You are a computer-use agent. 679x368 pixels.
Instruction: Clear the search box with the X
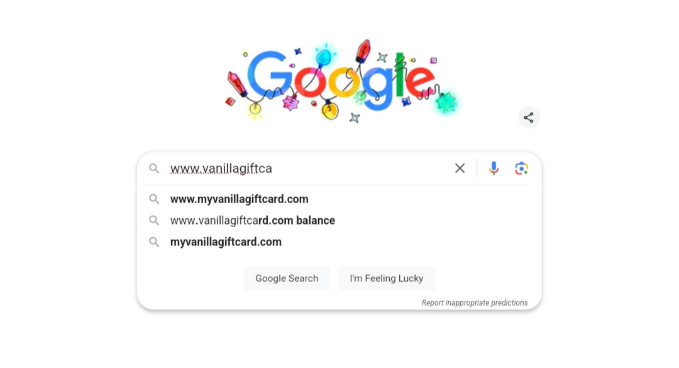click(x=460, y=168)
